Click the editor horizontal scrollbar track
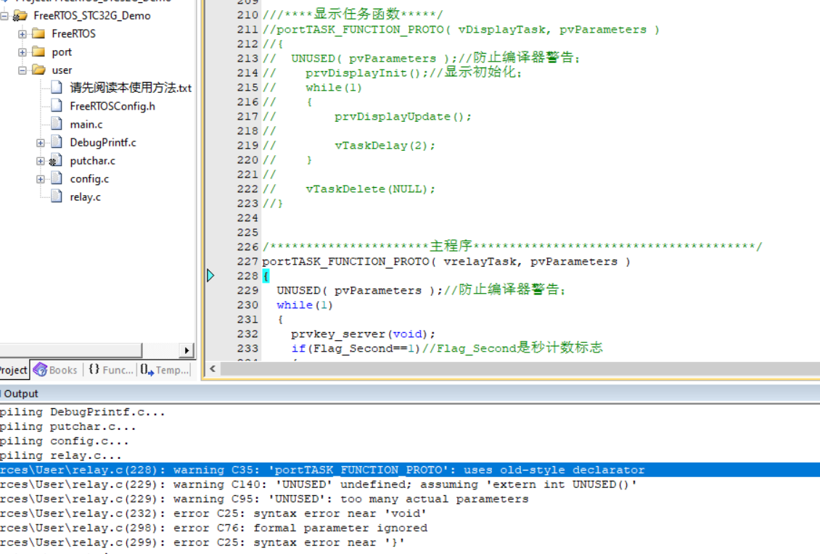 (520, 369)
